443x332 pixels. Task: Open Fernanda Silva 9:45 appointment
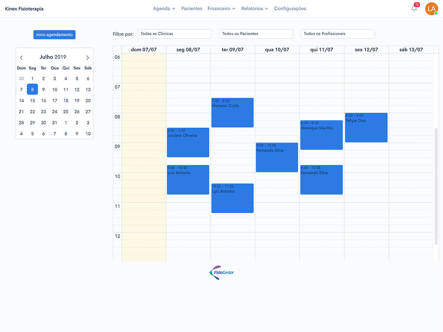(321, 180)
